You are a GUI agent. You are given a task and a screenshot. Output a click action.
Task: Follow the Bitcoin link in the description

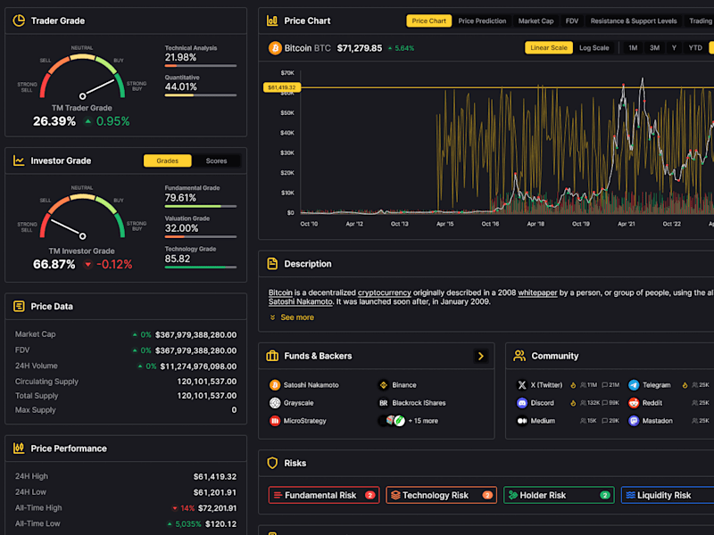coord(280,292)
